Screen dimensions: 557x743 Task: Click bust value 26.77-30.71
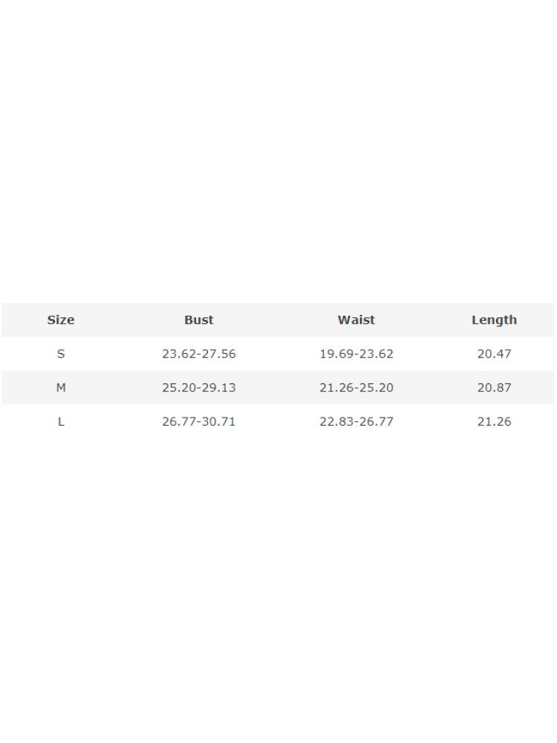198,421
